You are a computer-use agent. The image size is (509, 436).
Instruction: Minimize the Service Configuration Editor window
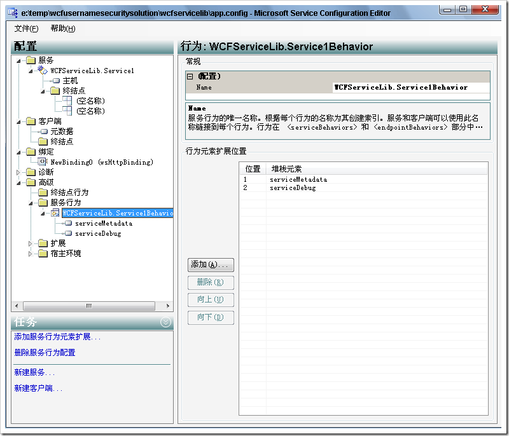447,10
